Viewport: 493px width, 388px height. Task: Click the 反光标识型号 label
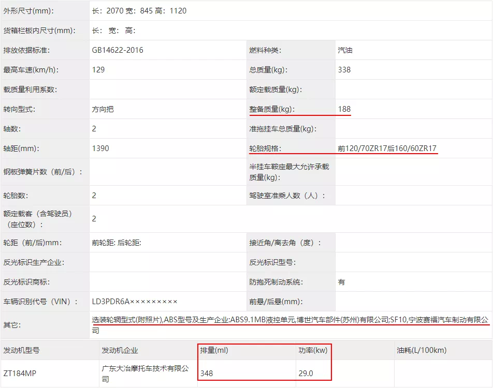[272, 263]
